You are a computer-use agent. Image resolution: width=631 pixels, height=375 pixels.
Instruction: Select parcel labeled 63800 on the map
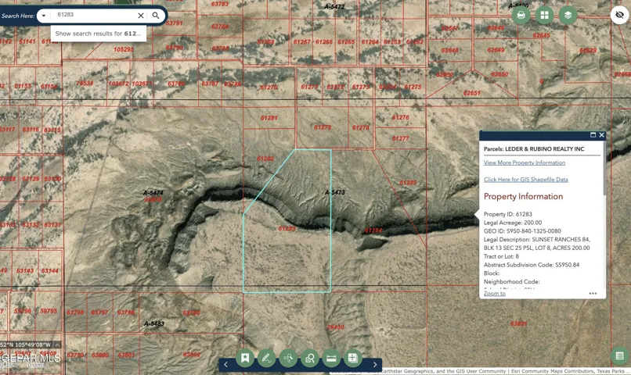tap(99, 355)
